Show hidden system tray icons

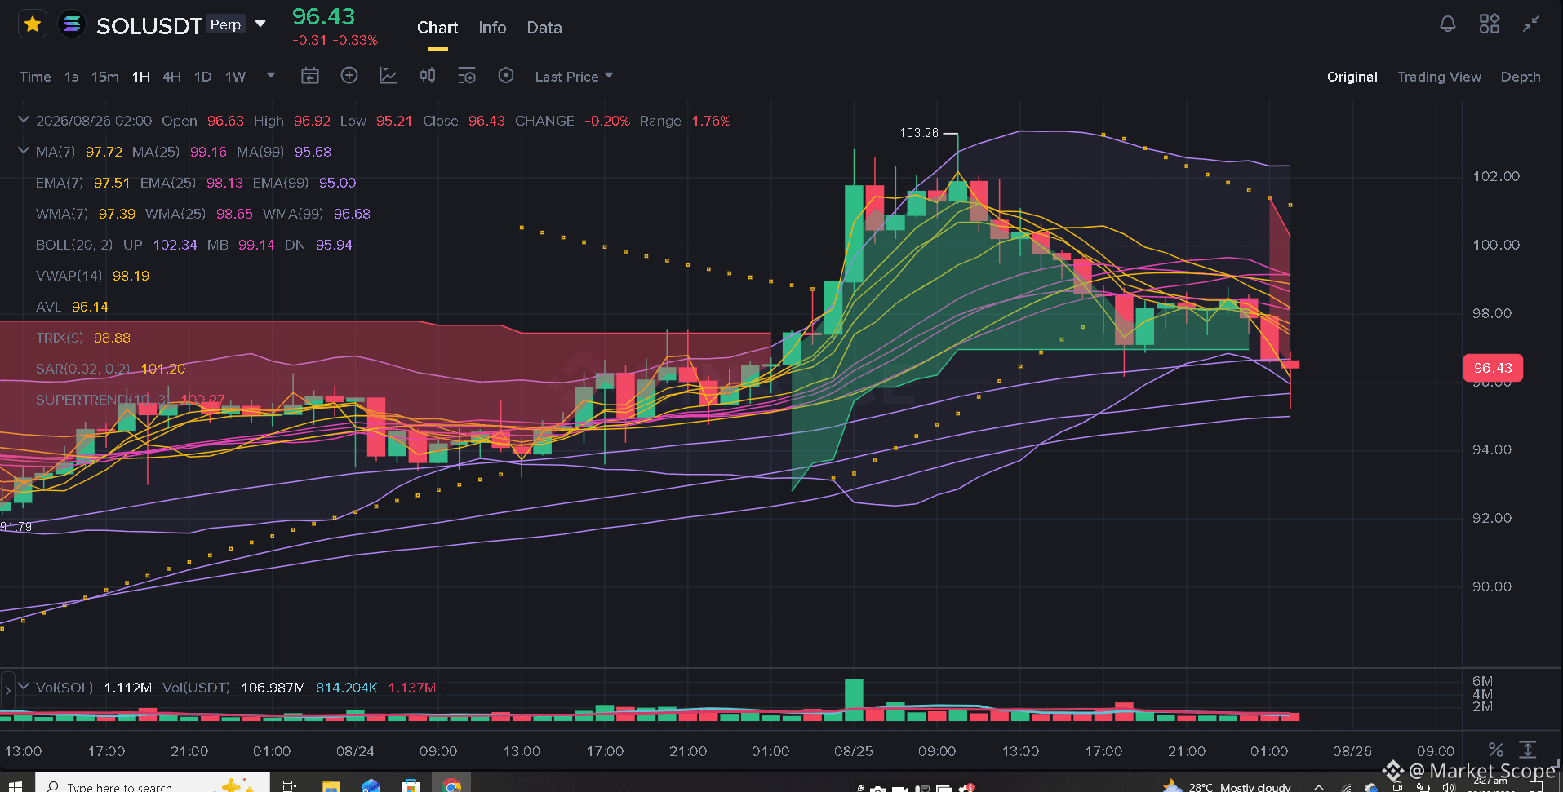point(1319,786)
